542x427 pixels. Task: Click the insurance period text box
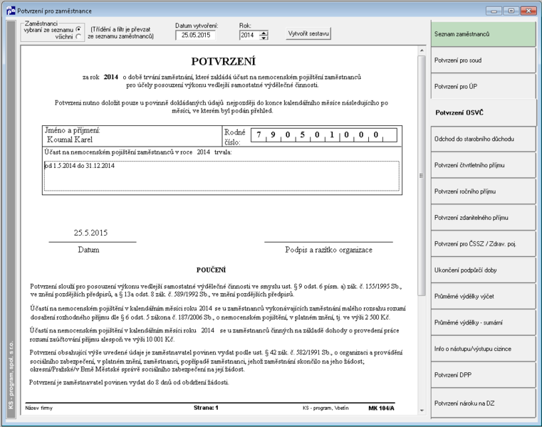tap(222, 176)
